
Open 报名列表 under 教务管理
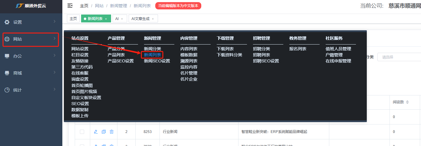298,49
